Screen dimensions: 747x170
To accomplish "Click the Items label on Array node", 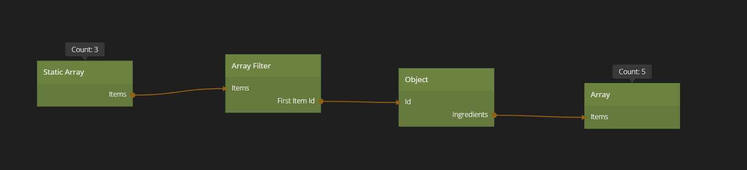I will tap(599, 117).
